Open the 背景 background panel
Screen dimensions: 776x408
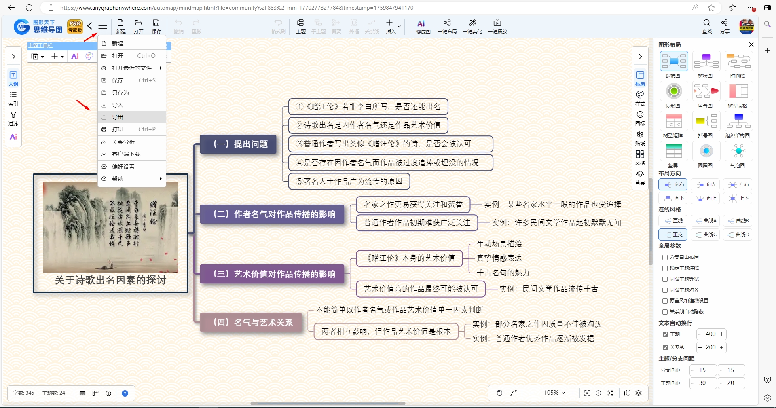(x=640, y=178)
